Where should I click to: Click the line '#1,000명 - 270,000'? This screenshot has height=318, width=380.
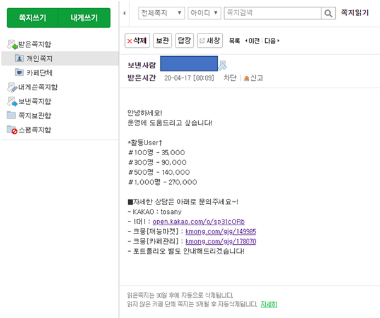coord(162,182)
